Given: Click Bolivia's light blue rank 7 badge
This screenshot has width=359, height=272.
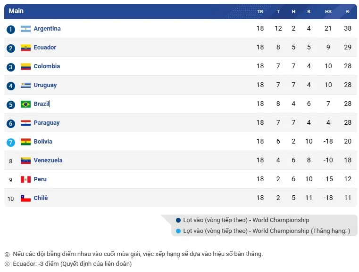Looking at the screenshot, I should tap(11, 142).
